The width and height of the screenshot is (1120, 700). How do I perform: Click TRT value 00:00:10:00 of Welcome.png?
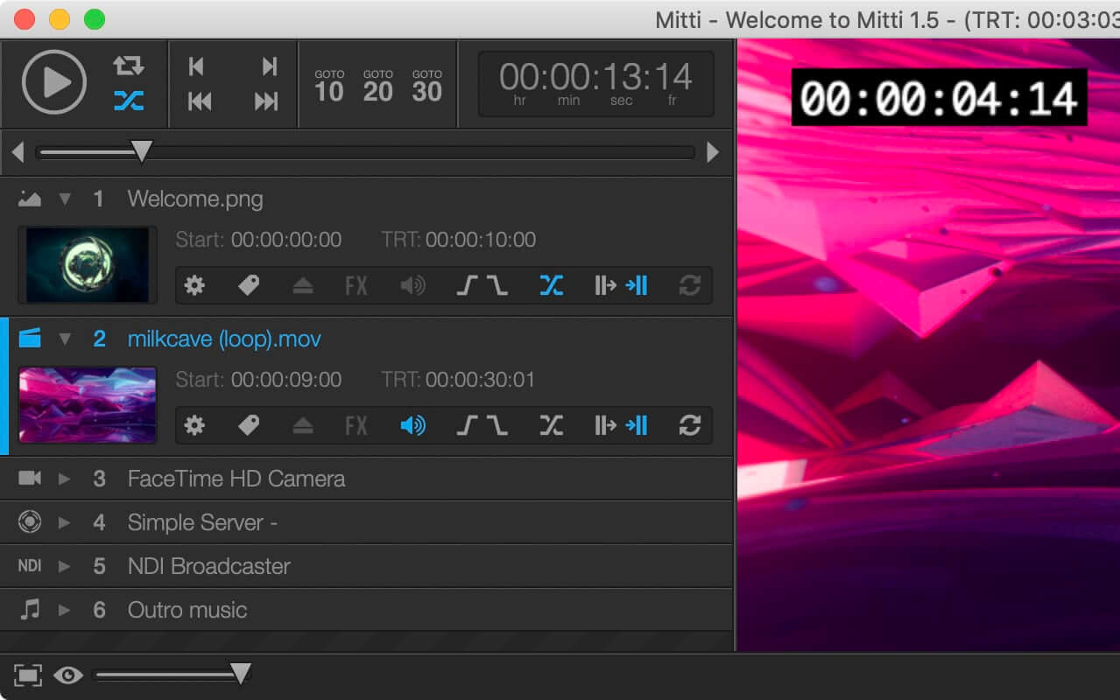[x=481, y=240]
